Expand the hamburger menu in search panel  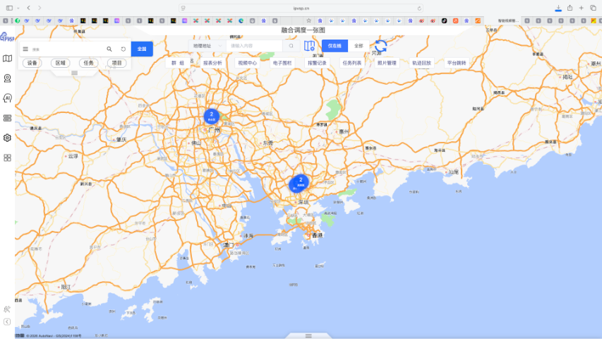[x=25, y=49]
